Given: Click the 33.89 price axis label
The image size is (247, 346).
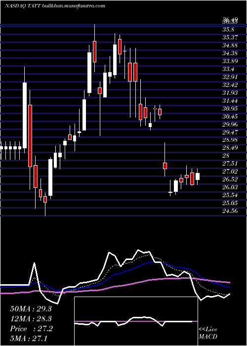Looking at the screenshot, I should coord(230,61).
